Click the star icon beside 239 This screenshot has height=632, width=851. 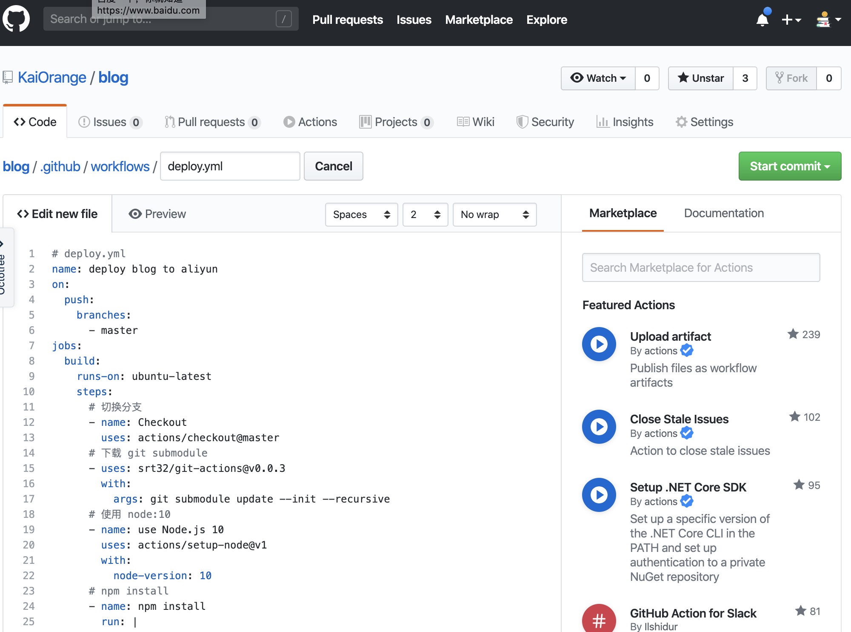(793, 334)
